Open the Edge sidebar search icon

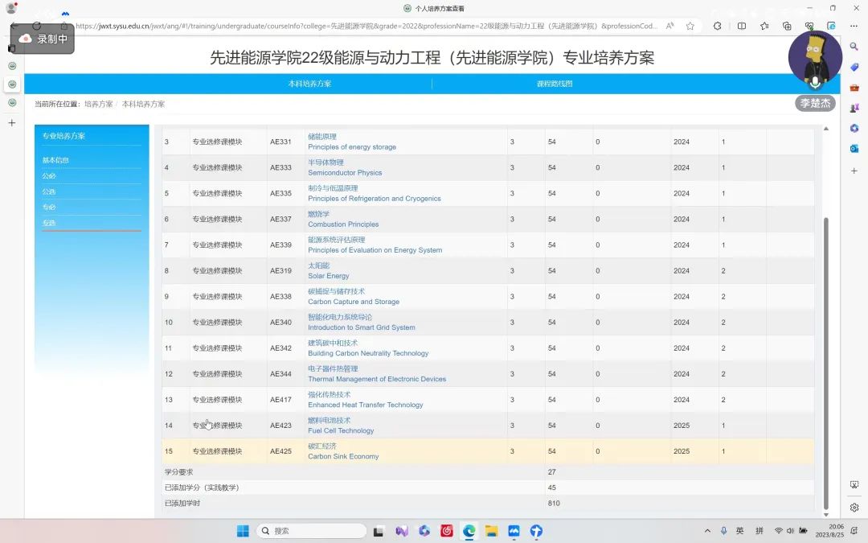point(854,47)
